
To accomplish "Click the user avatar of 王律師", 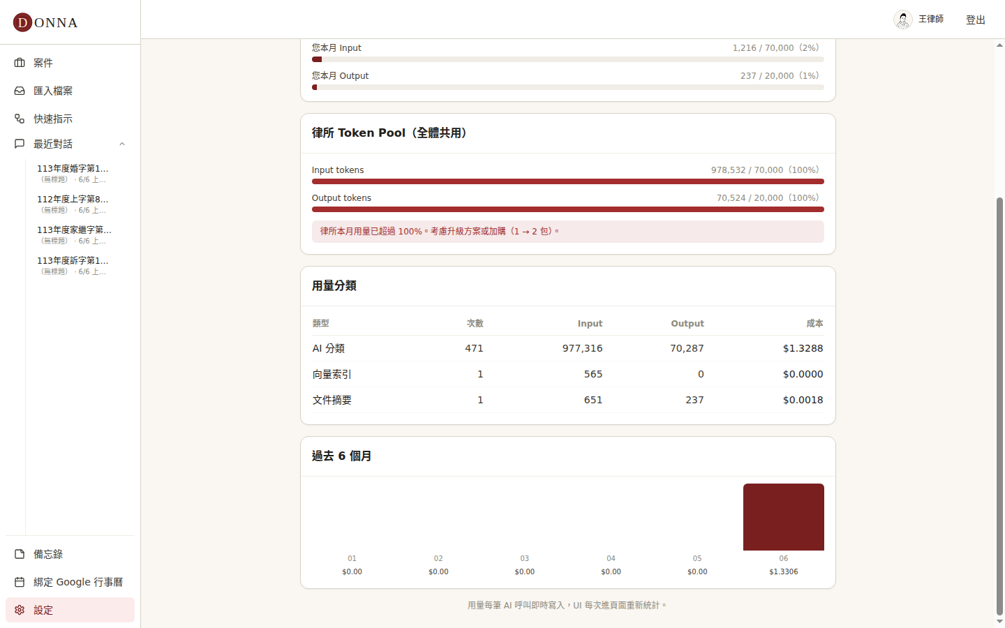I will [903, 20].
